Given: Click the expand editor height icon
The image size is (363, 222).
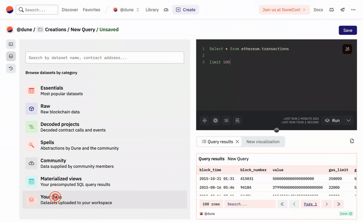Looking at the screenshot, I should click(205, 120).
